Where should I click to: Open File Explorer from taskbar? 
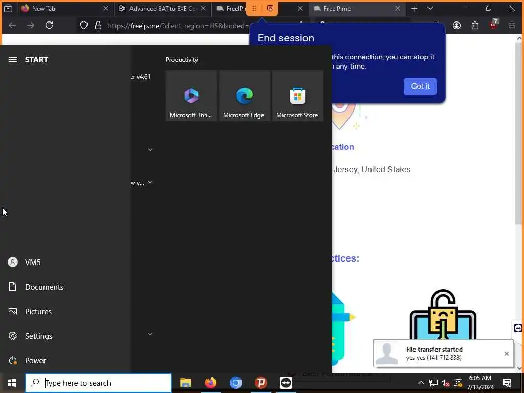pos(185,383)
